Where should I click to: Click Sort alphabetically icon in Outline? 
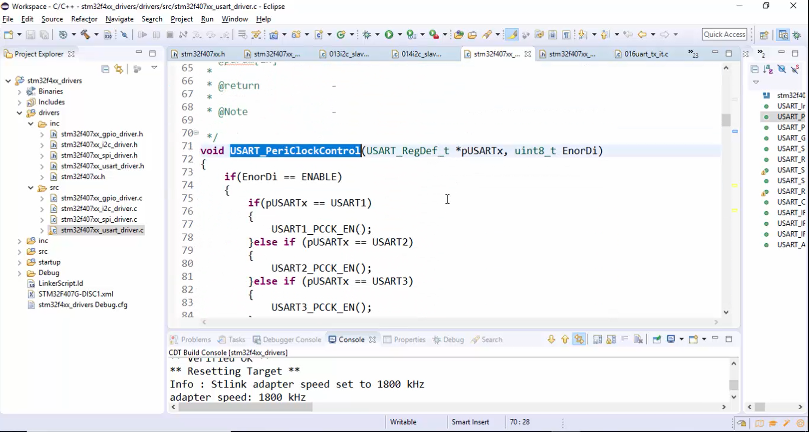(x=768, y=70)
